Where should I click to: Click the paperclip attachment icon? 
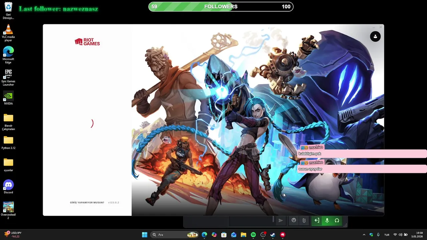click(304, 220)
